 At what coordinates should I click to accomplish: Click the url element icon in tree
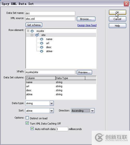point(42,43)
